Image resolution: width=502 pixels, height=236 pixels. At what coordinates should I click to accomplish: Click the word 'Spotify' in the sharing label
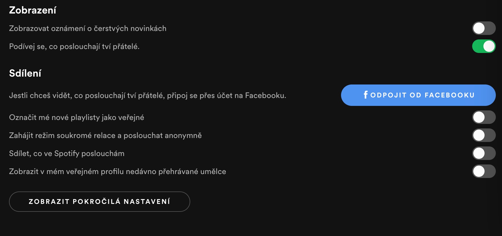(67, 153)
